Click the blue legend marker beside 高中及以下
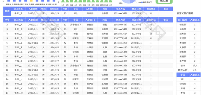Screen dimensions: 201x95 point(142,2)
